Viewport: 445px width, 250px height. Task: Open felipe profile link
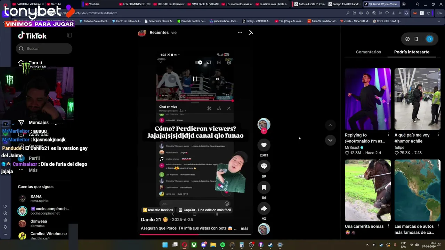click(399, 148)
